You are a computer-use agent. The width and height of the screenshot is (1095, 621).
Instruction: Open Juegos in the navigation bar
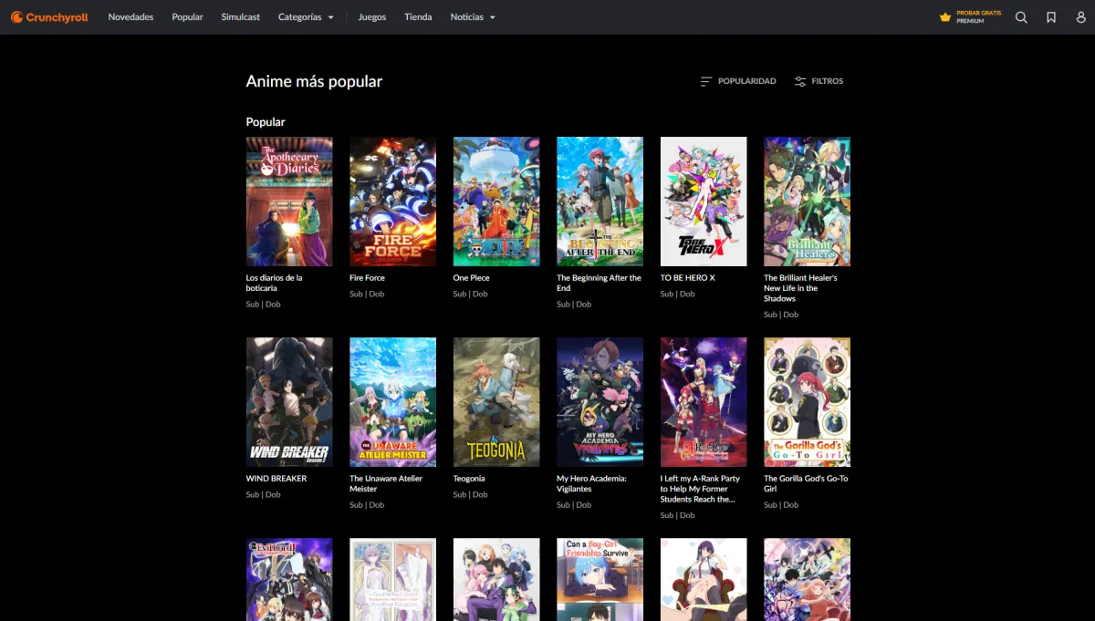click(372, 17)
